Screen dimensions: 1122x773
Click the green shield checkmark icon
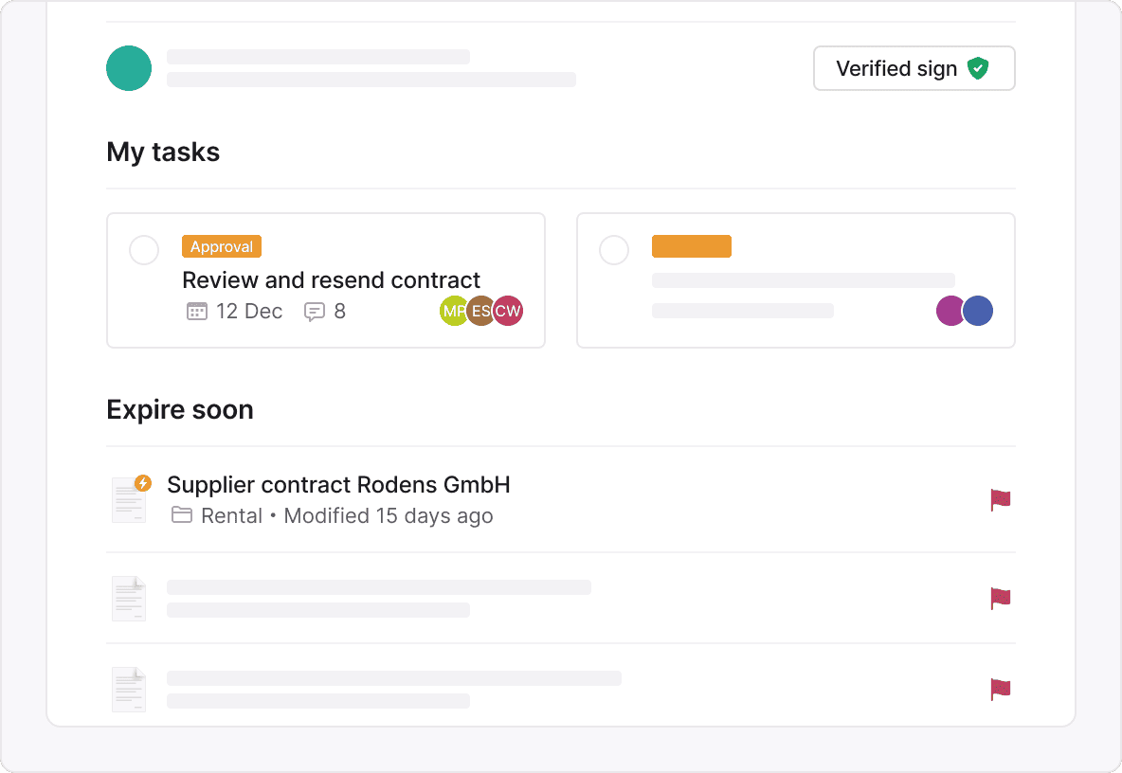tap(977, 68)
